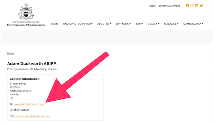214x124 pixels.
Task: Click the phone icon beside 01933 681699
Action: tap(11, 110)
